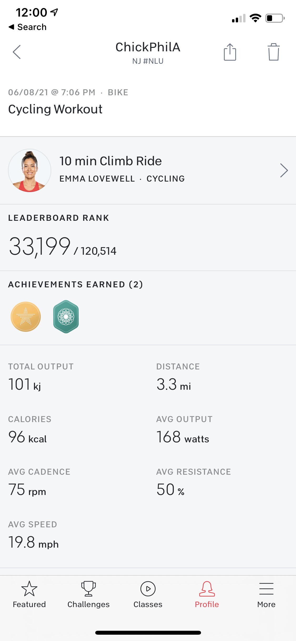Tap the Wi-Fi status icon
Image resolution: width=296 pixels, height=641 pixels.
[255, 18]
